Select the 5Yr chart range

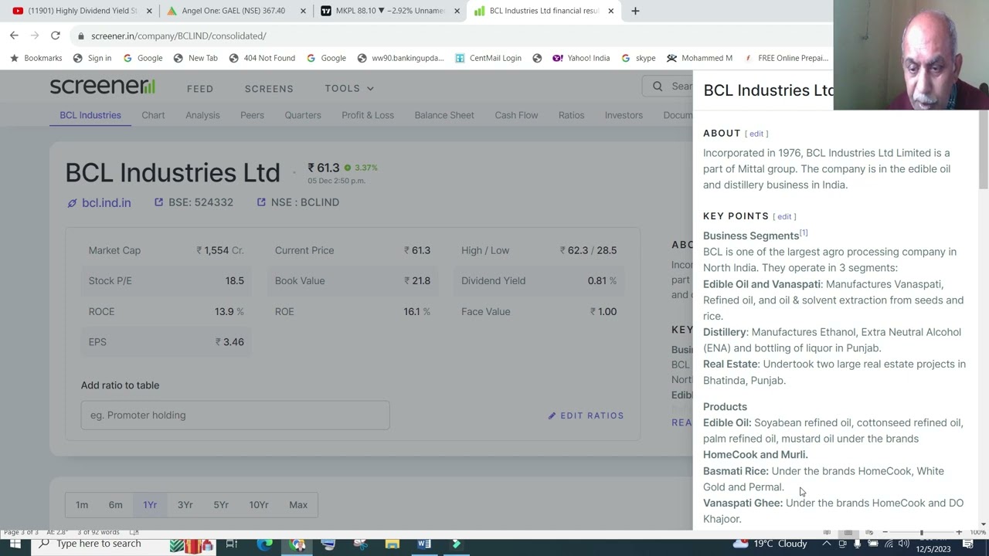[221, 505]
